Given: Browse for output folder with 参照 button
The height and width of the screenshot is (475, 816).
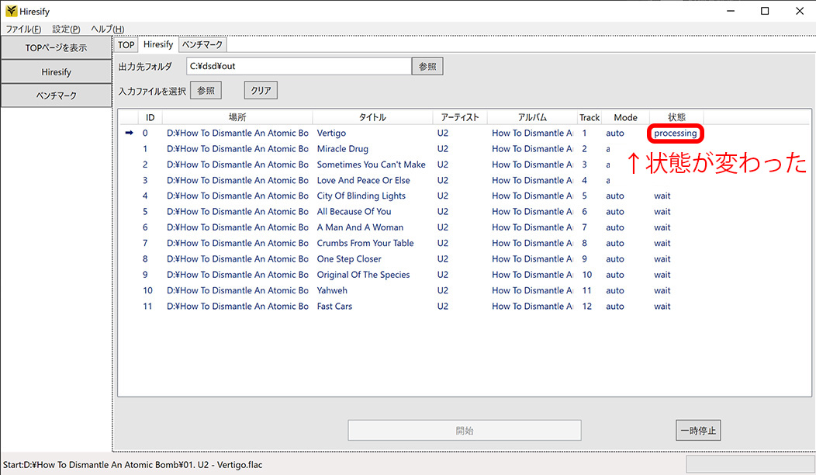Looking at the screenshot, I should 427,67.
